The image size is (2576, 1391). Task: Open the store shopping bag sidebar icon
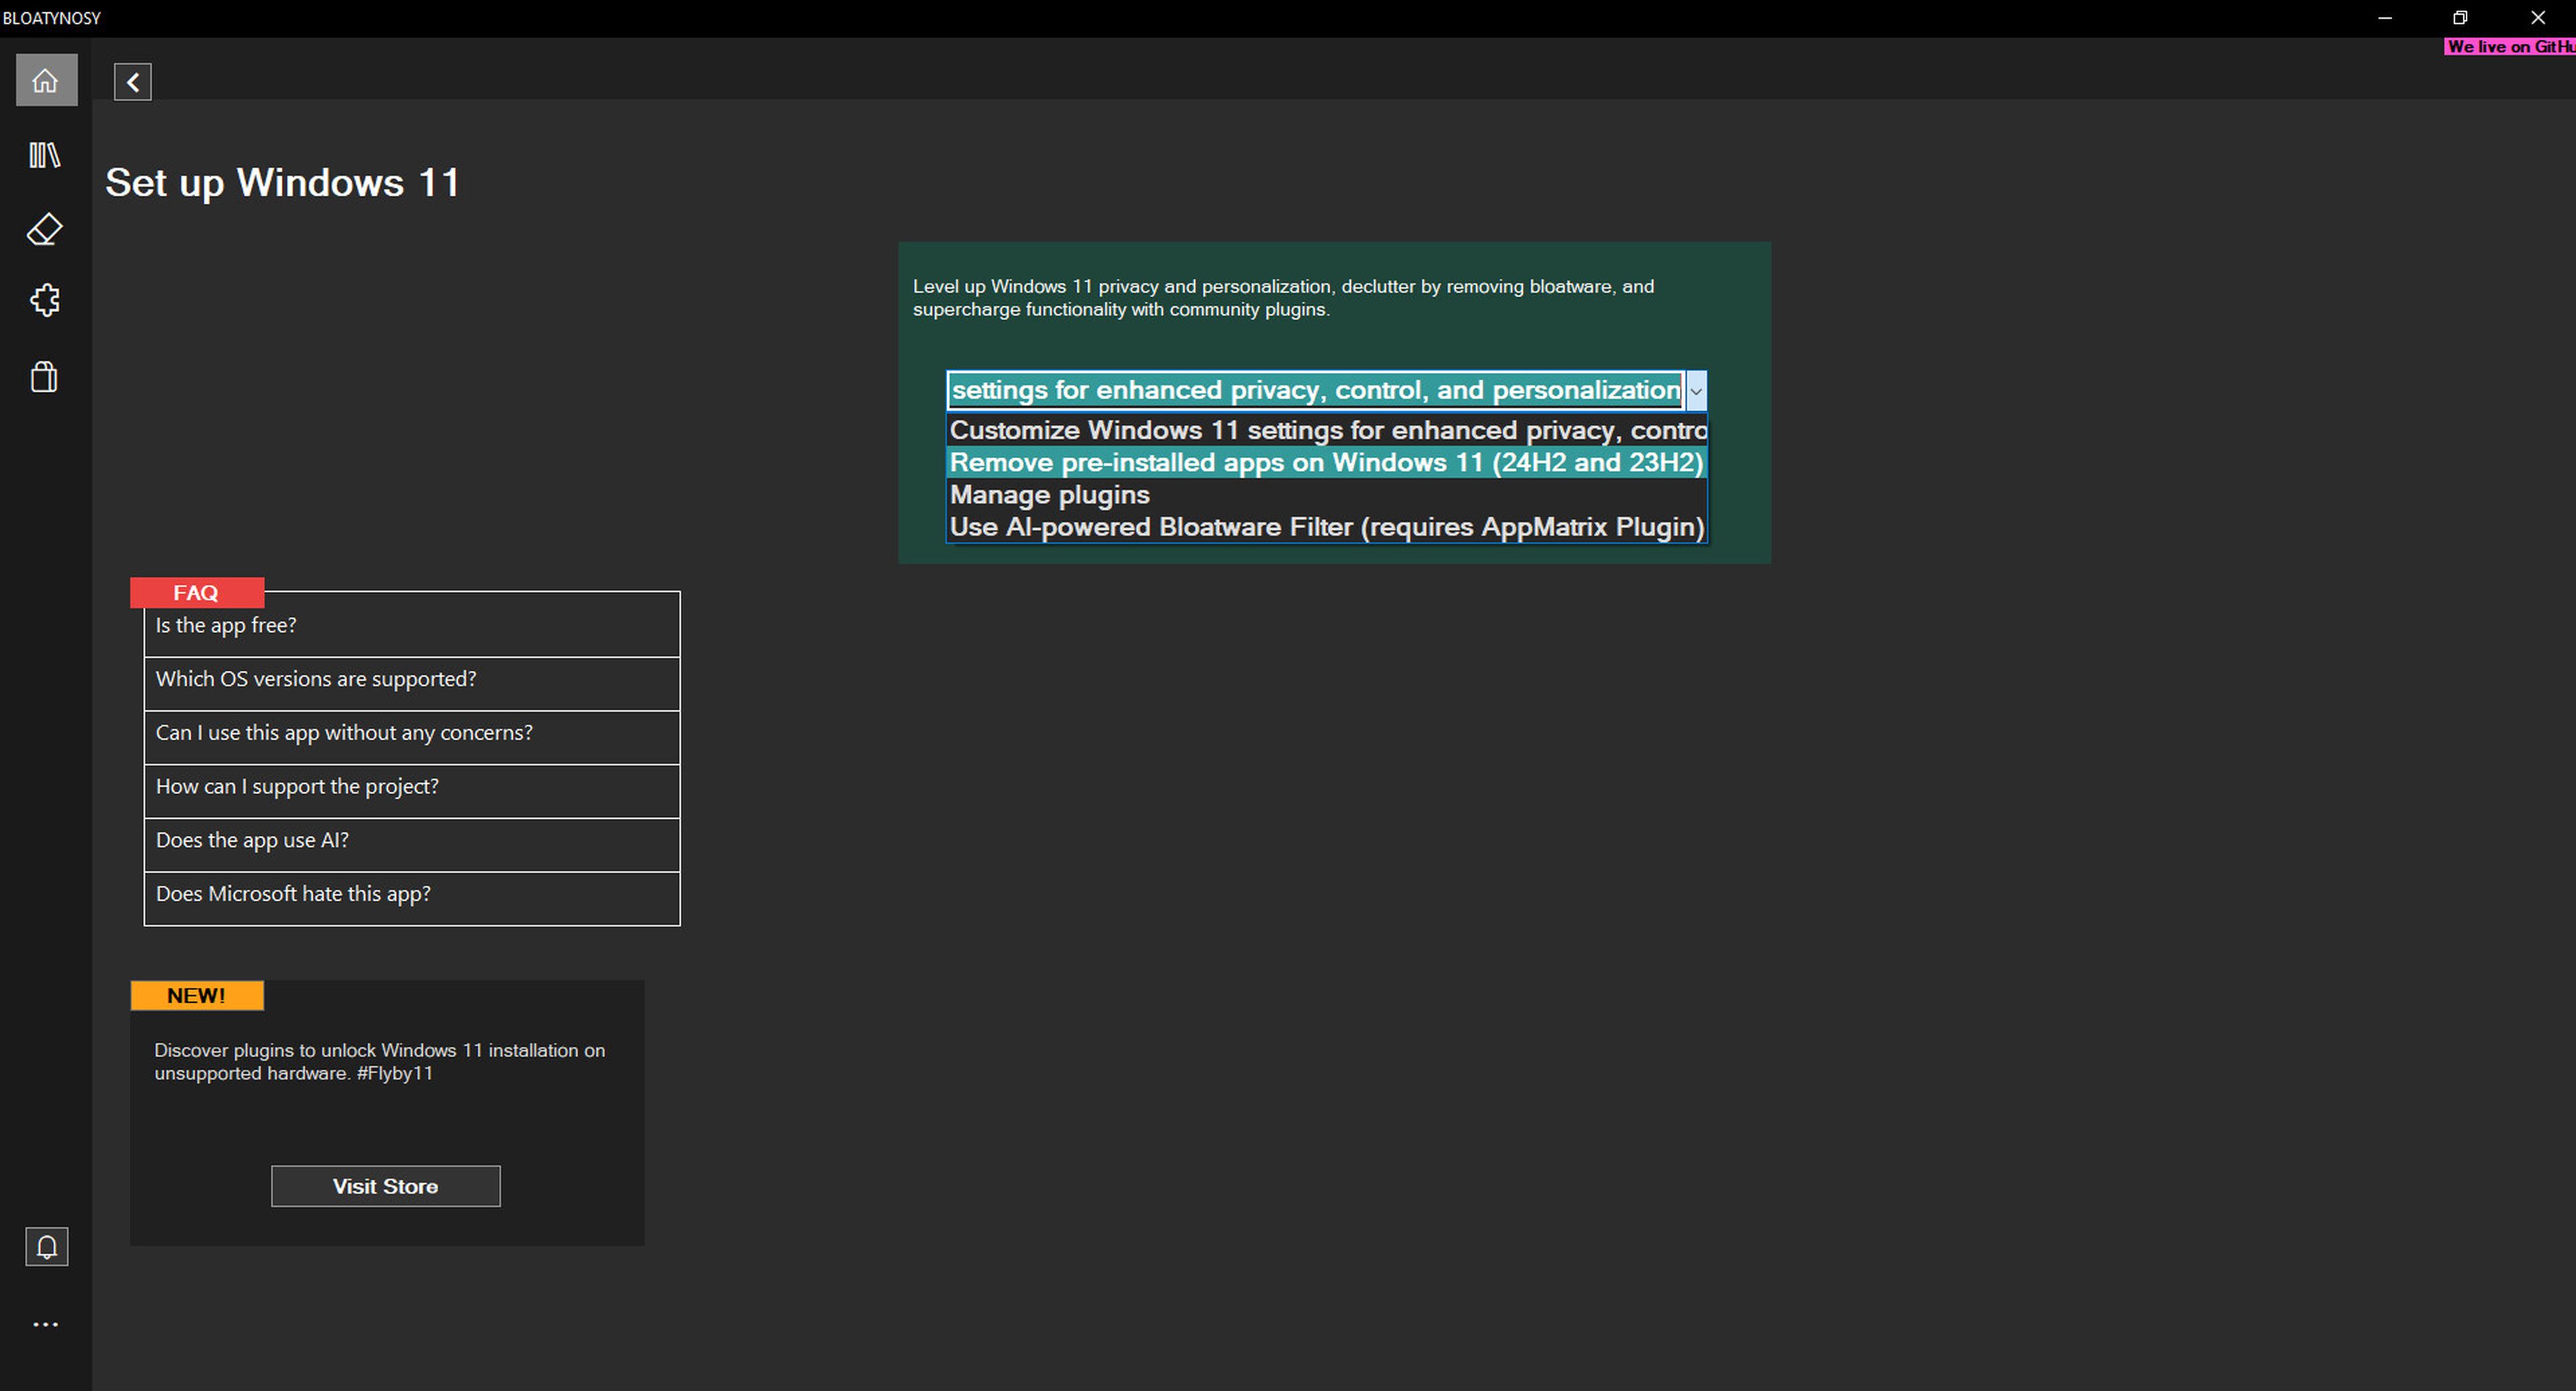point(45,377)
